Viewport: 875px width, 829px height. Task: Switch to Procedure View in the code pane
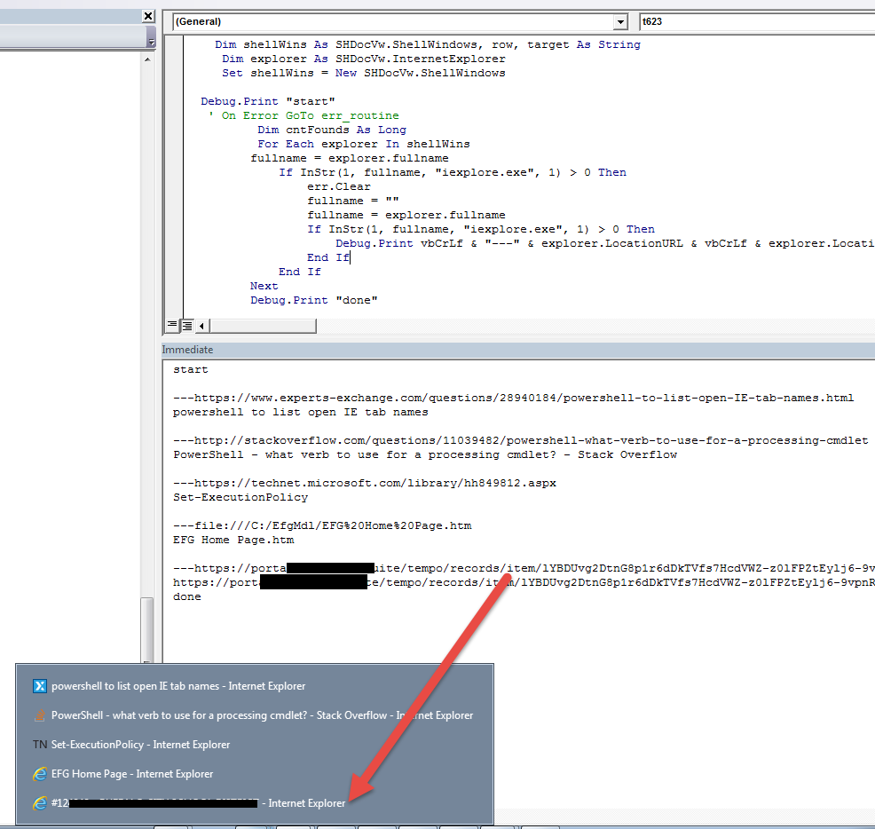tap(171, 325)
